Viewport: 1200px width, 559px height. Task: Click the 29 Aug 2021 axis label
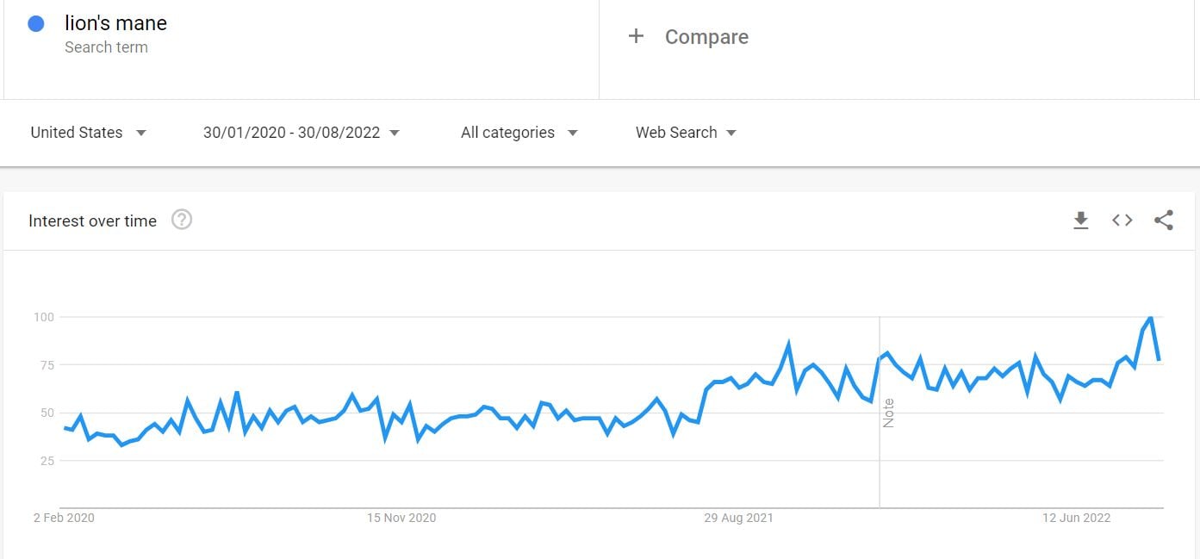738,518
